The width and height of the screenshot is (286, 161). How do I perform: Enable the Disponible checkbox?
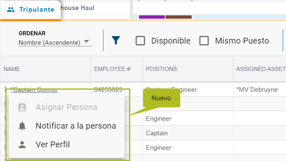pyautogui.click(x=140, y=40)
